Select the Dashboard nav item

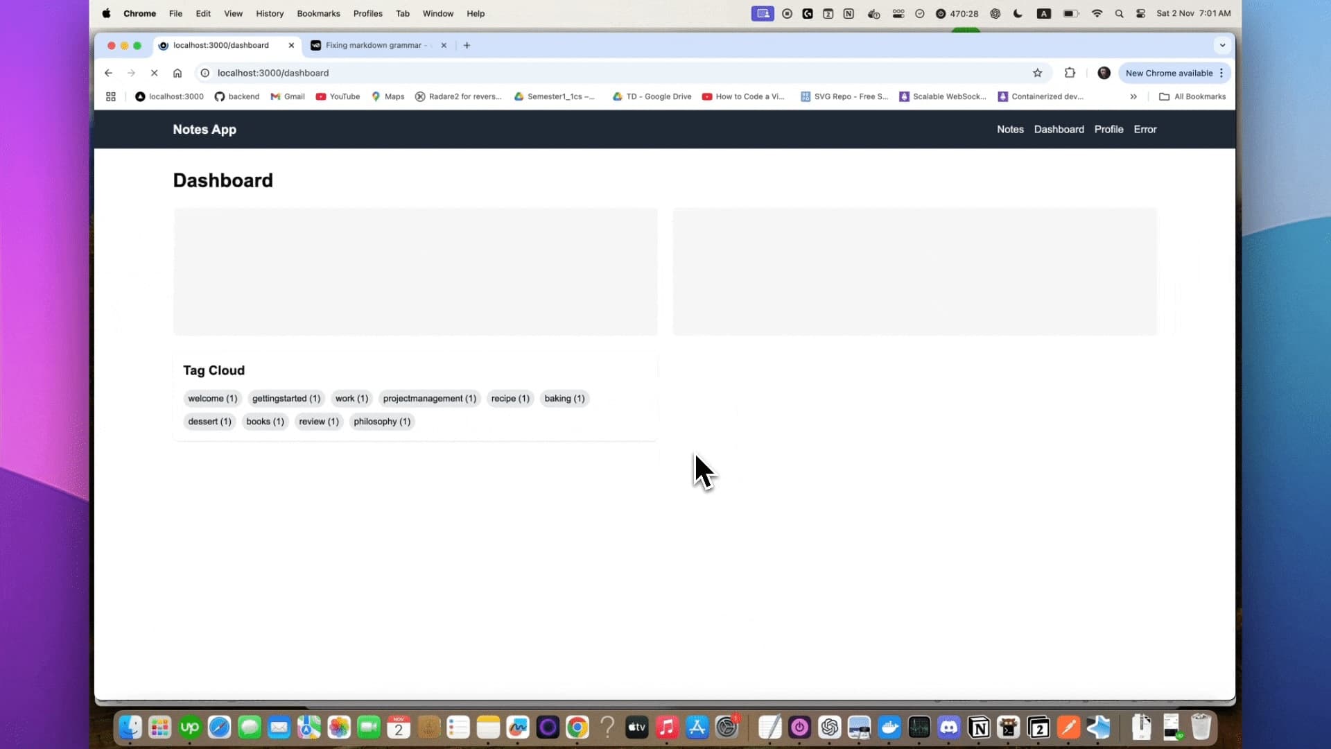point(1059,129)
